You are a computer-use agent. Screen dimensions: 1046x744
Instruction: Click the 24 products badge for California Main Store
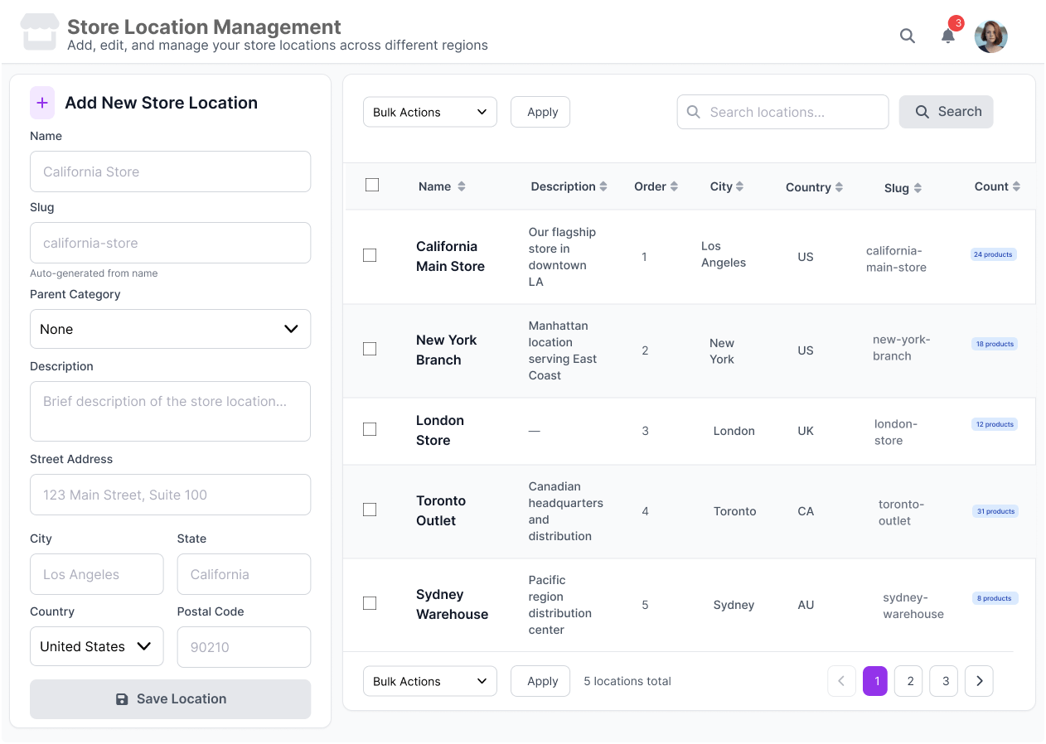993,254
